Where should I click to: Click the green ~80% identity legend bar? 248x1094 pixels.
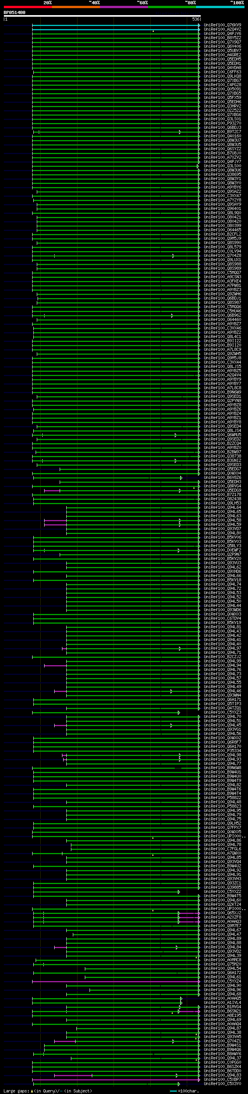click(172, 7)
